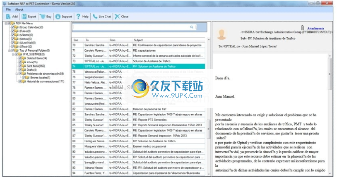Select email 72 'Informe semanal de la semana'
Image resolution: width=337 pixels, height=177 pixels.
coord(138,56)
